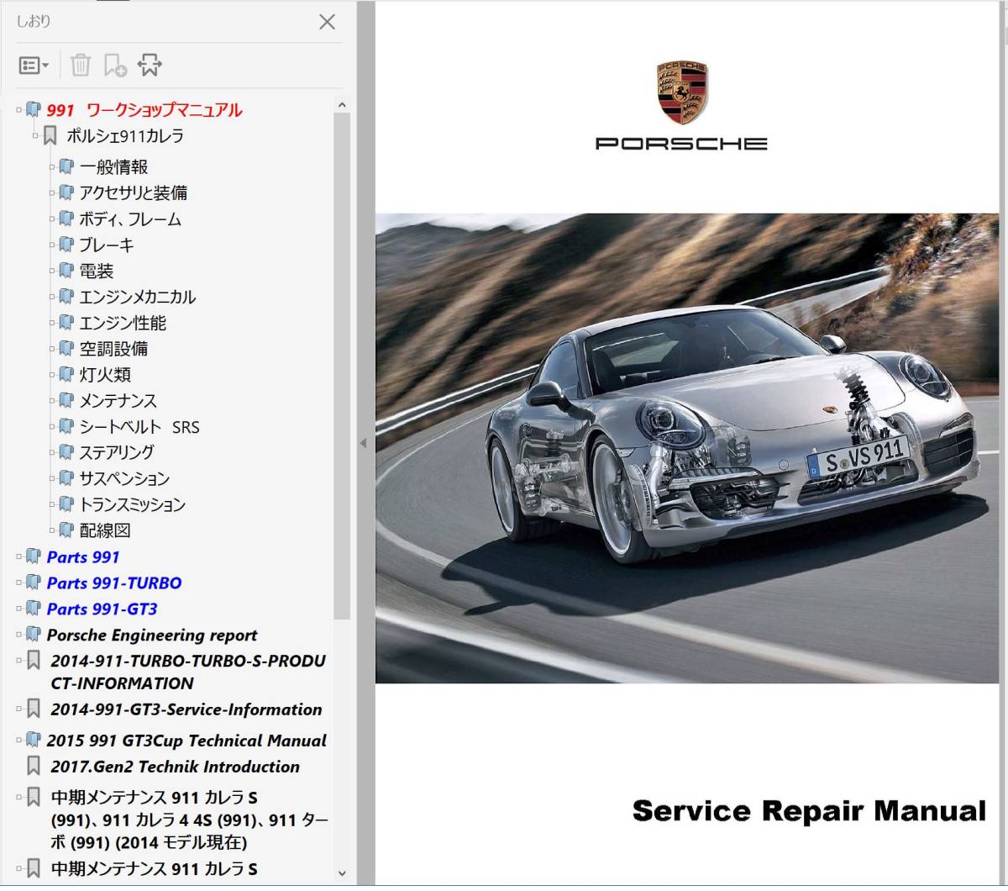
Task: Open the Parts 991-TURBO bookmark
Action: (114, 583)
